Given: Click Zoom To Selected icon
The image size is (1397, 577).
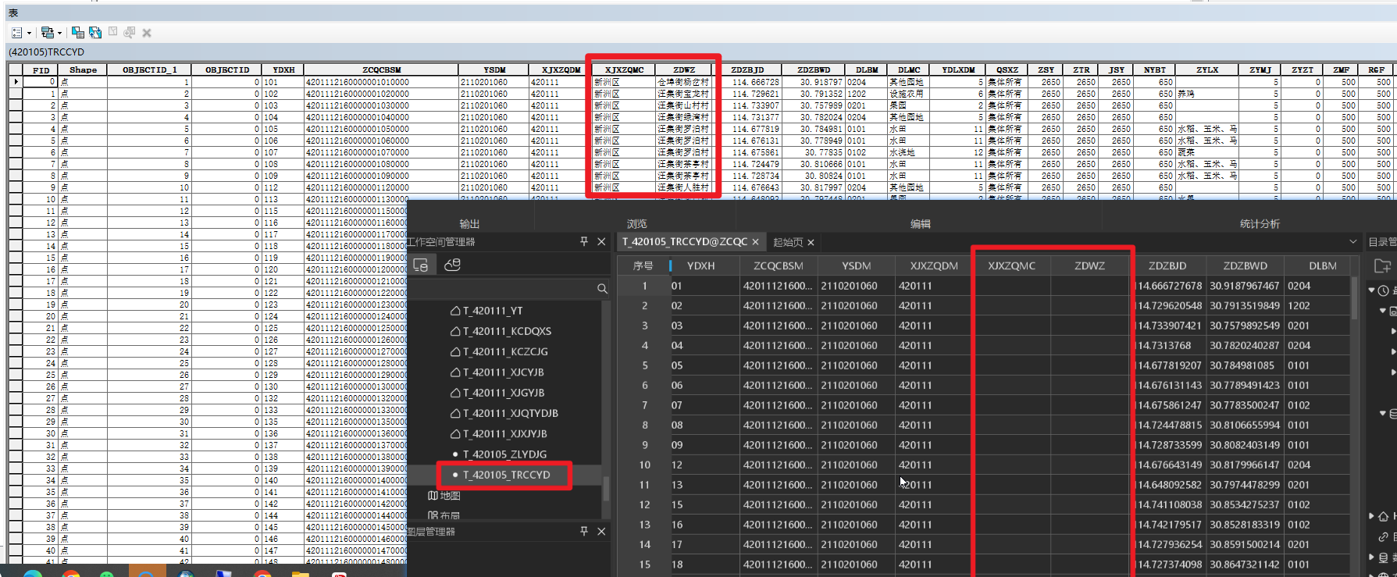Looking at the screenshot, I should [x=130, y=32].
